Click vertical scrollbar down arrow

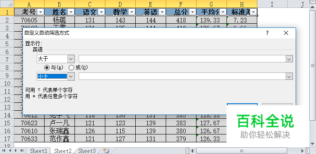click(x=313, y=144)
